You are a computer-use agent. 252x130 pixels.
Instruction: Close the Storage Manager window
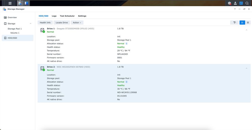(249, 9)
